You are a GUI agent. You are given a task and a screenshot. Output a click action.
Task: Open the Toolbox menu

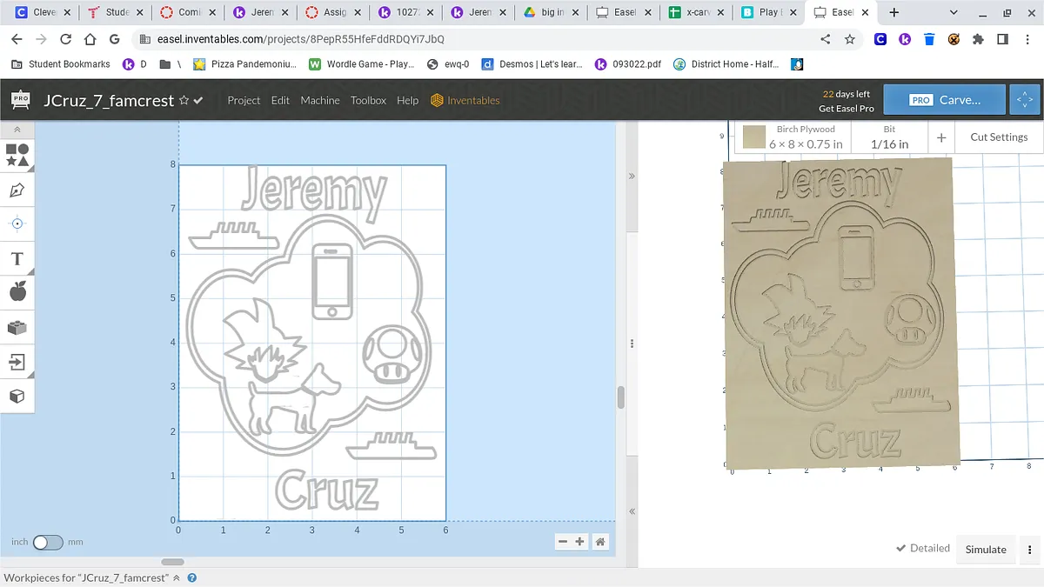point(368,101)
